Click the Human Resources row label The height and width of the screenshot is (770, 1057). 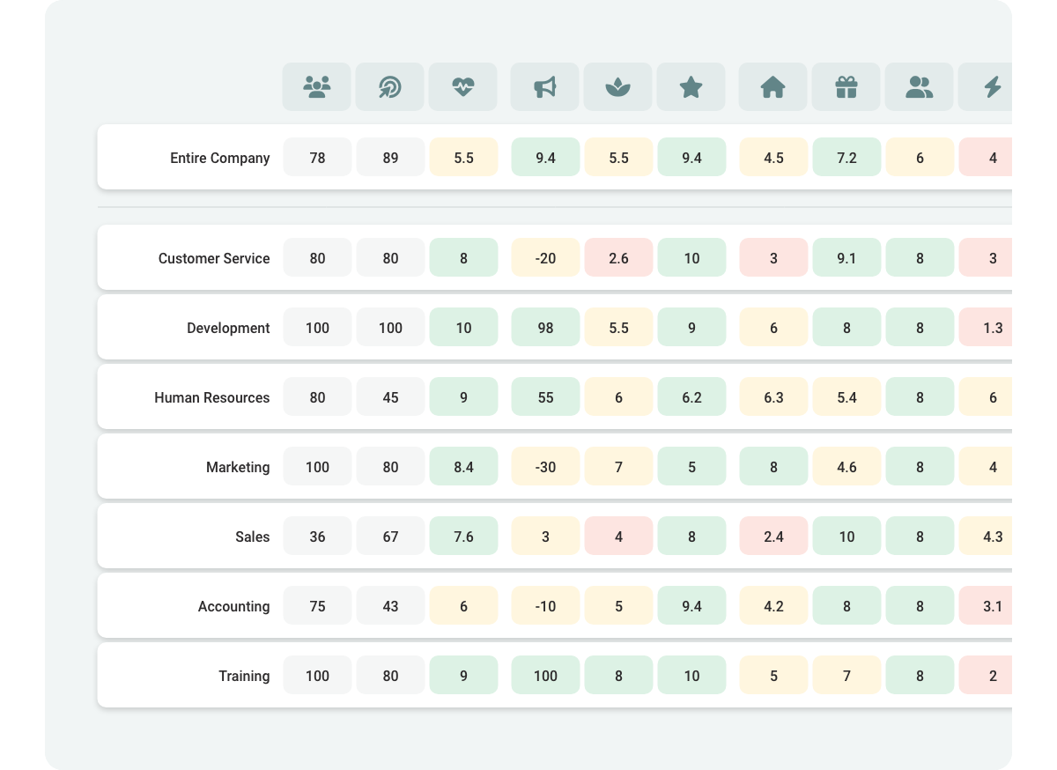tap(212, 398)
